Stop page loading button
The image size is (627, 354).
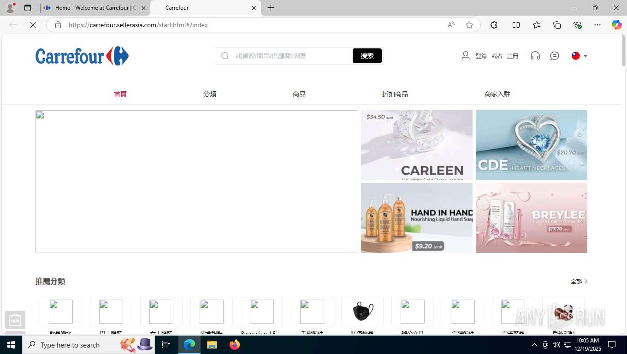(33, 25)
